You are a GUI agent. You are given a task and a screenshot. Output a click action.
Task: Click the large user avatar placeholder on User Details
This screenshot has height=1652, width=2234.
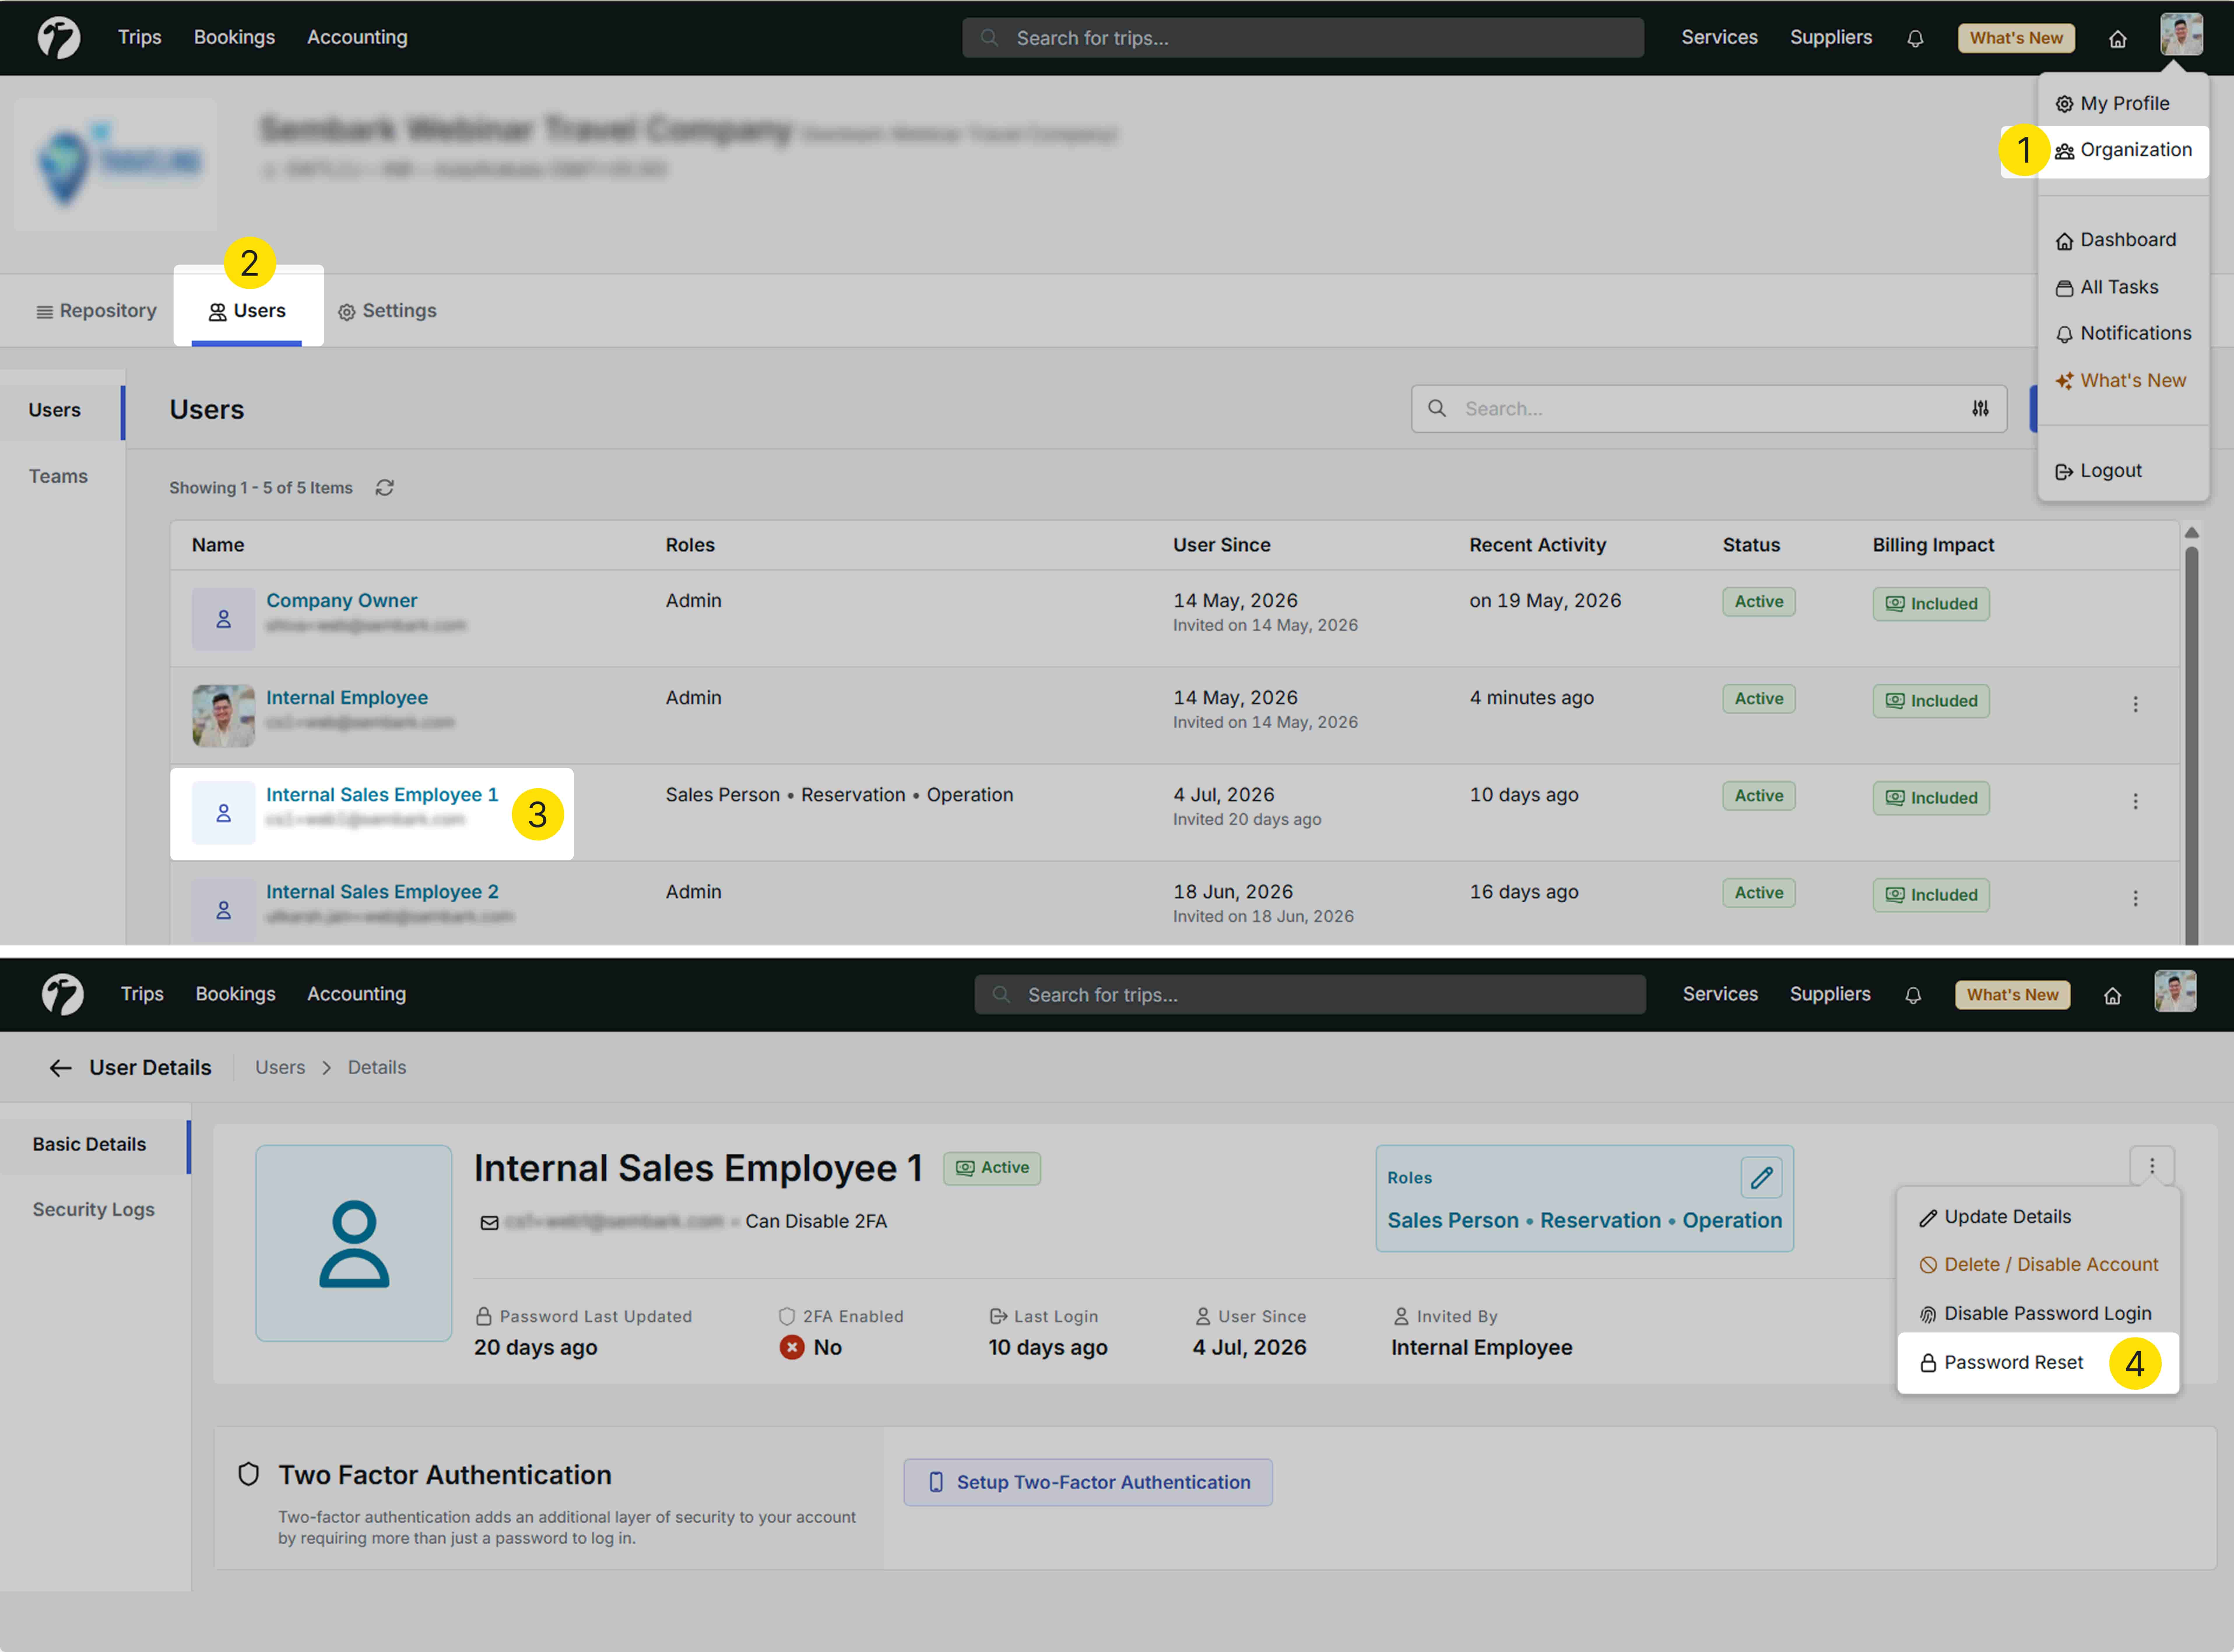click(x=354, y=1243)
